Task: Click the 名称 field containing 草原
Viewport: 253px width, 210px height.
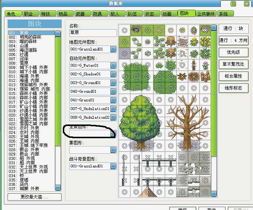Action: click(93, 33)
